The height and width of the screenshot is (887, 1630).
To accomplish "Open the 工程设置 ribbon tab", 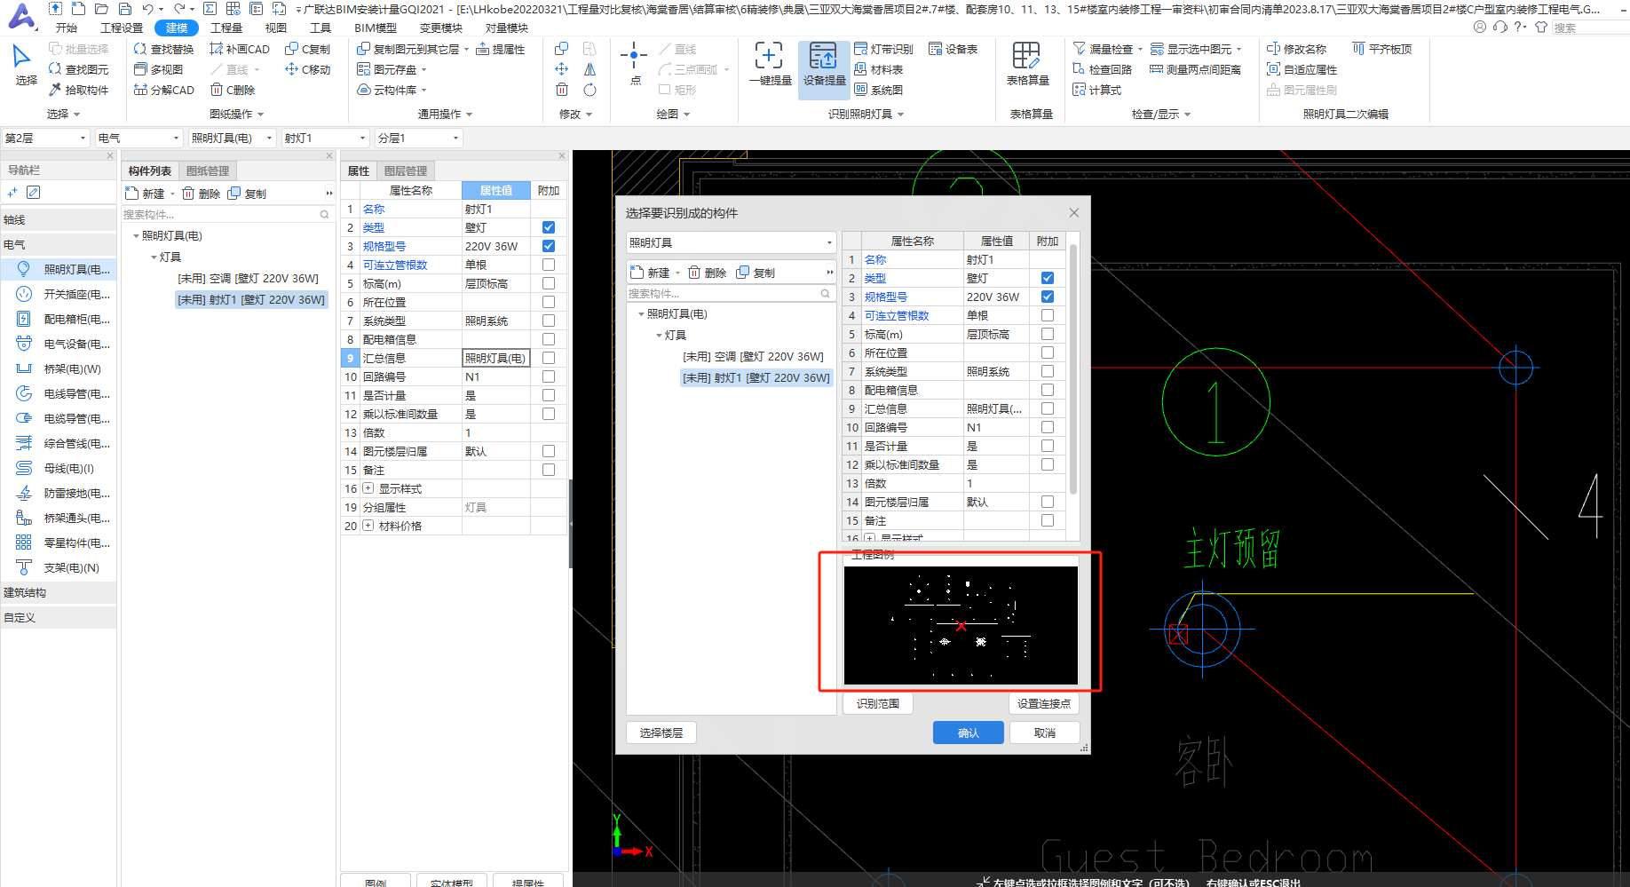I will pyautogui.click(x=122, y=28).
